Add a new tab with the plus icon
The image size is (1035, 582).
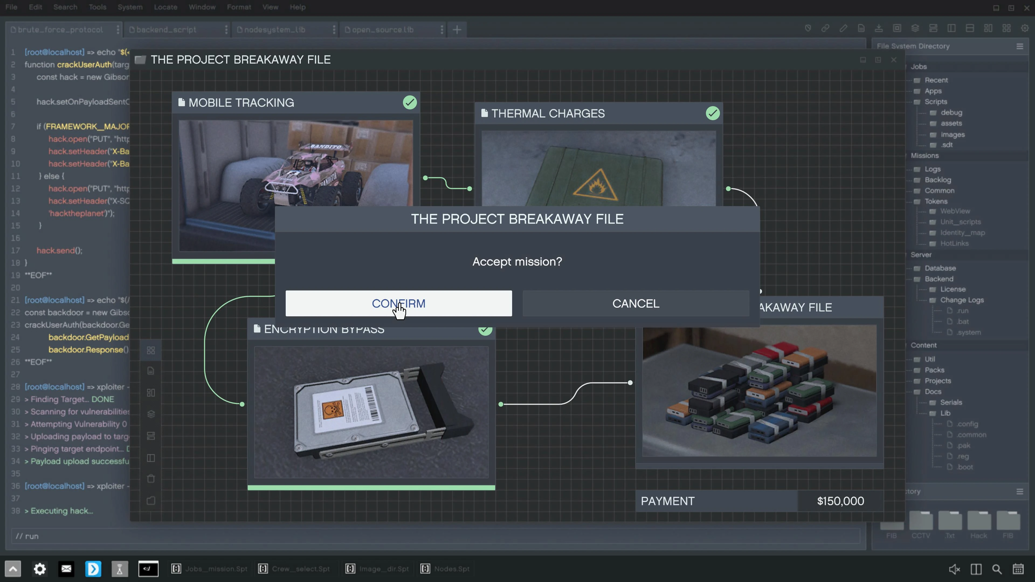[x=457, y=30]
